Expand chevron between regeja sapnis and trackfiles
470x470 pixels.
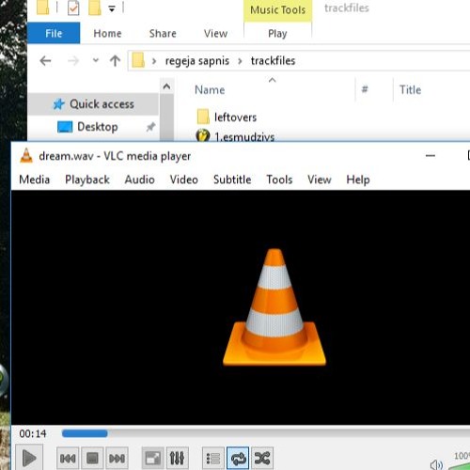(x=240, y=61)
